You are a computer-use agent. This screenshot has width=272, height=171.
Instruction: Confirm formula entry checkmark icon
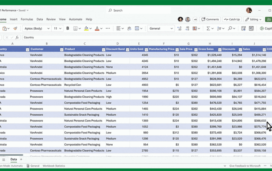tap(12, 37)
